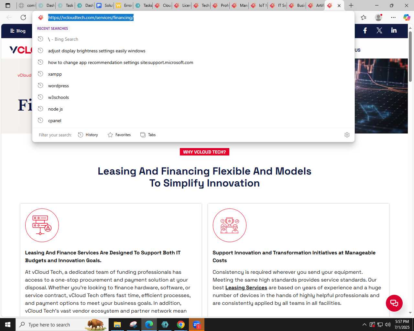This screenshot has width=414, height=331.
Task: Open the taskbar clock and date
Action: pyautogui.click(x=402, y=325)
